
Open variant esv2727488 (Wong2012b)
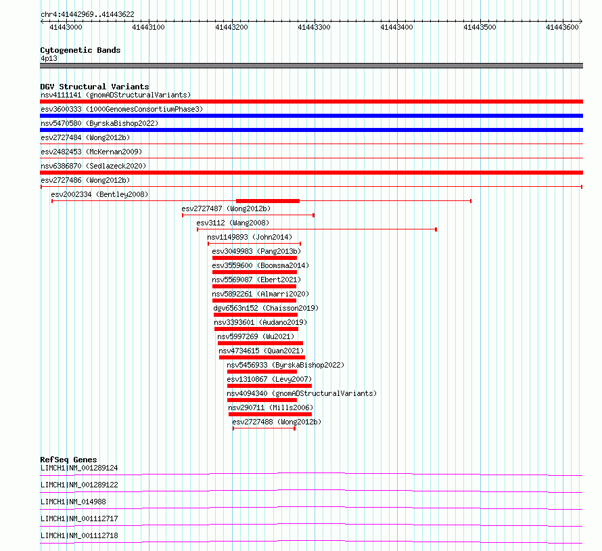(x=277, y=422)
